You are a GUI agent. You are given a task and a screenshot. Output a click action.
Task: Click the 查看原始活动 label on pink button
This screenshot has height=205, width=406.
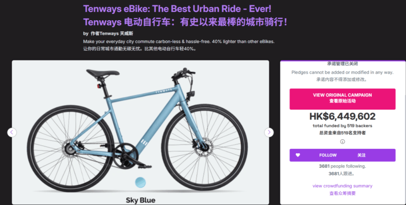click(342, 101)
